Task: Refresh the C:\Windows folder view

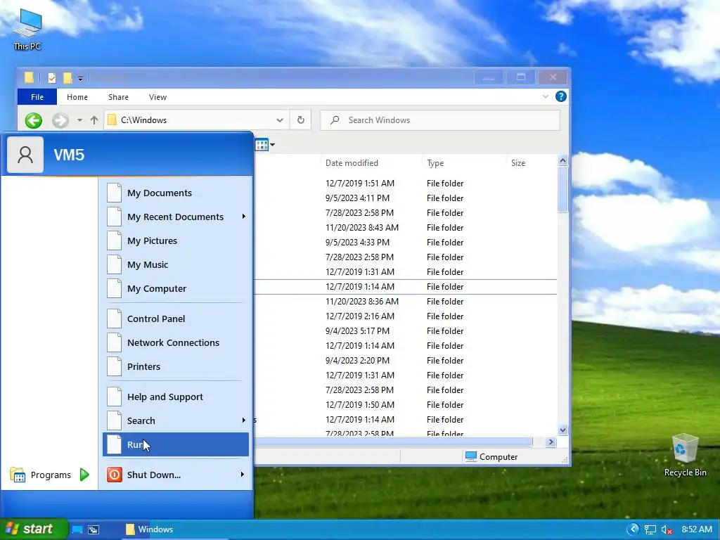Action: click(x=301, y=120)
